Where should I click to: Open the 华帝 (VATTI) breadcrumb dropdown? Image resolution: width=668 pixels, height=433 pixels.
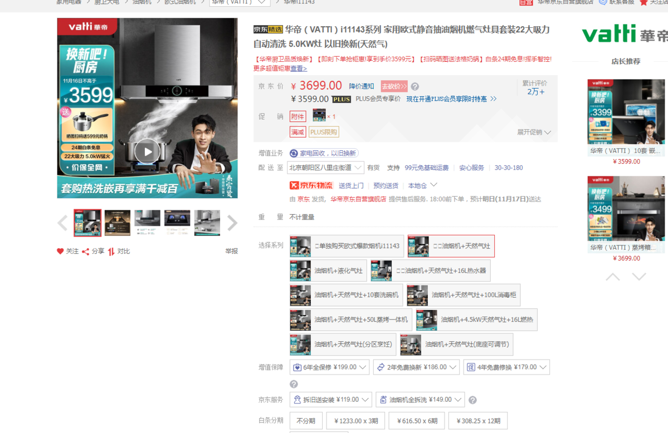coord(240,2)
